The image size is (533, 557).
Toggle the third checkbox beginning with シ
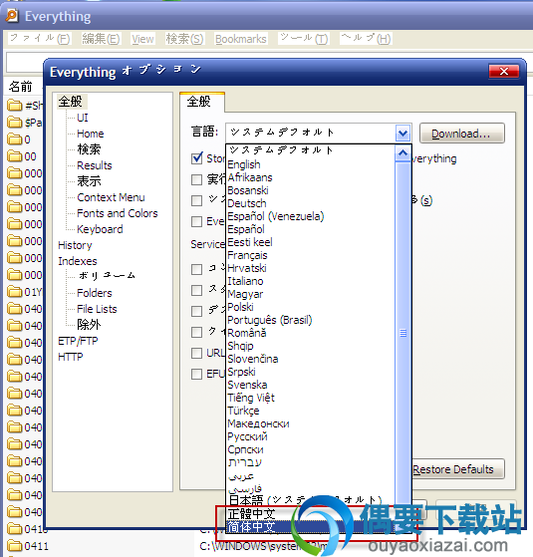click(196, 200)
